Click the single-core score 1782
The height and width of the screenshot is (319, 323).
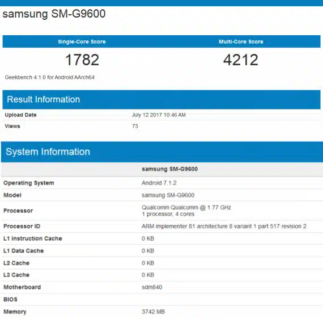pyautogui.click(x=82, y=60)
